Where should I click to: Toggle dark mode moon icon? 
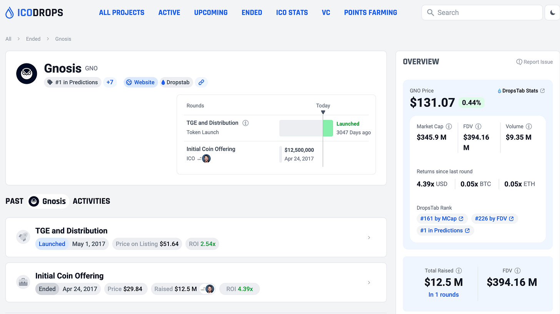[x=553, y=13]
